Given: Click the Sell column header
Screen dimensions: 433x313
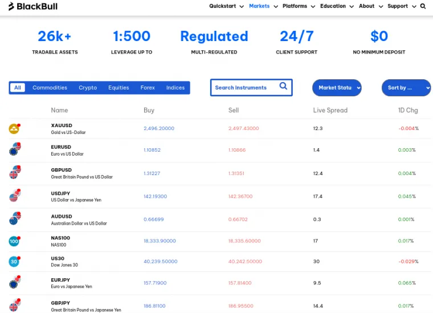Looking at the screenshot, I should pyautogui.click(x=234, y=110).
